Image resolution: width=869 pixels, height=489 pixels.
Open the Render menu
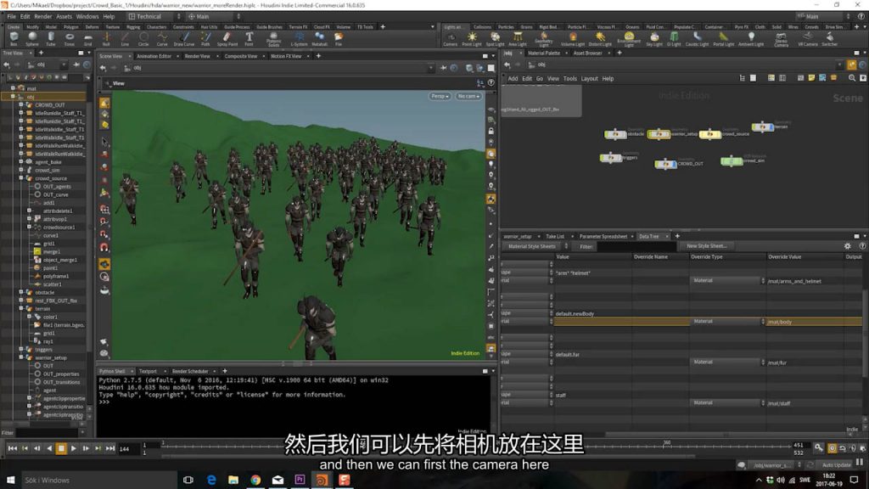click(42, 17)
